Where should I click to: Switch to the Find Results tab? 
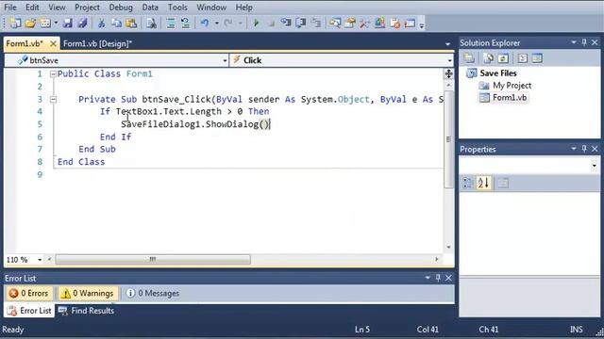86,311
